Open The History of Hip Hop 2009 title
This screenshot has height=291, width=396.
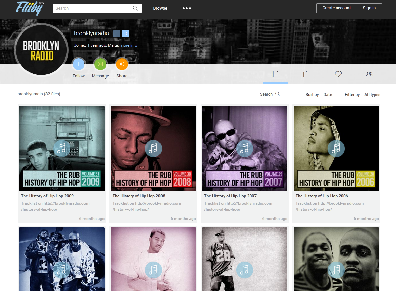[x=47, y=196]
